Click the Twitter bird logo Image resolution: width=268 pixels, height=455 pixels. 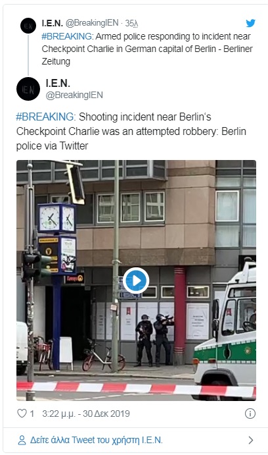[x=251, y=23]
